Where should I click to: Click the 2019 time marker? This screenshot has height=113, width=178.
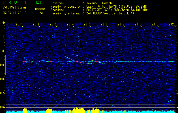point(155,24)
